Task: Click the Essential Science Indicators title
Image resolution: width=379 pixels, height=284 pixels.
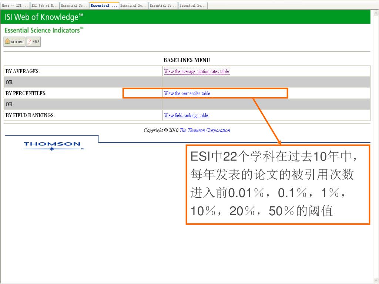Action: coord(44,30)
